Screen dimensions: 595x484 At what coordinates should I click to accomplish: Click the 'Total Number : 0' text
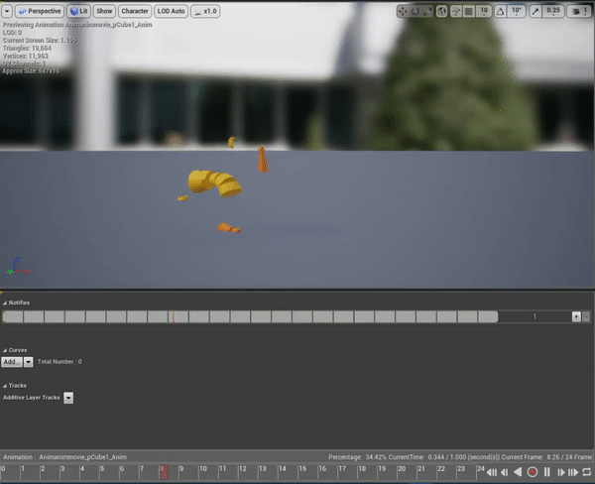pyautogui.click(x=59, y=362)
